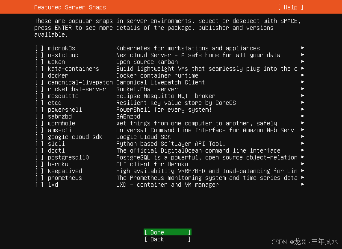
Task: Go to previous screen with Back
Action: pos(168,239)
